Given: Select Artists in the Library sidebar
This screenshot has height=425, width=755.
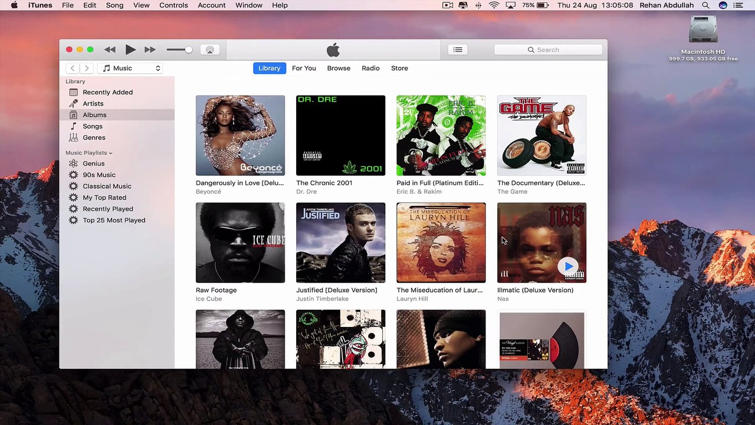Looking at the screenshot, I should point(117,103).
